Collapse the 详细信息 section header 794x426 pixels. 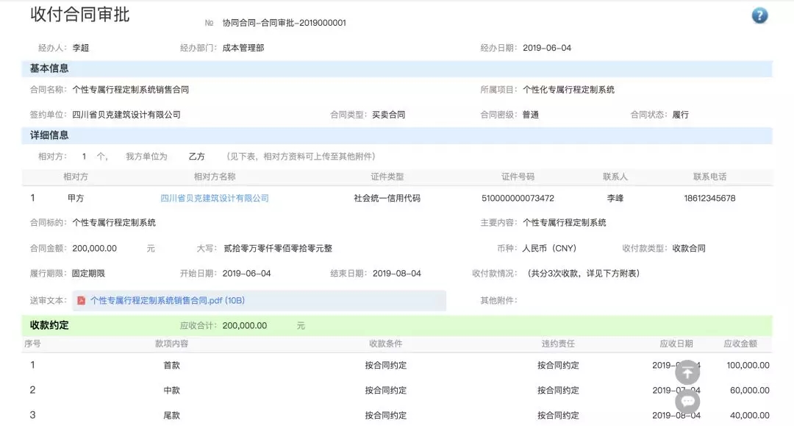[x=49, y=135]
